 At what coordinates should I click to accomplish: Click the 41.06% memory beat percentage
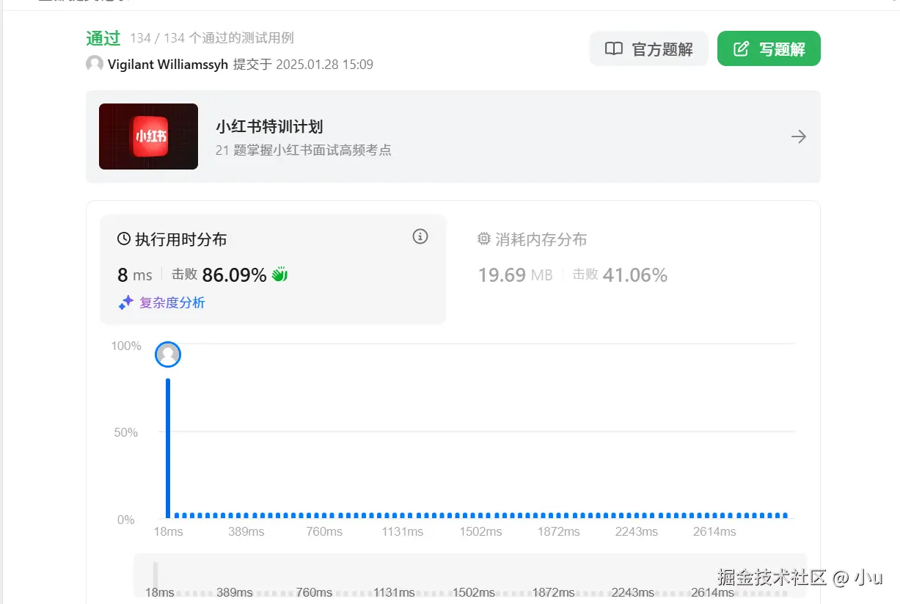pos(635,275)
